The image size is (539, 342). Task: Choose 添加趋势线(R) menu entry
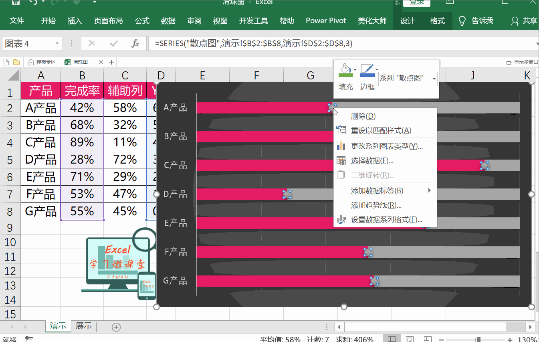tap(385, 205)
